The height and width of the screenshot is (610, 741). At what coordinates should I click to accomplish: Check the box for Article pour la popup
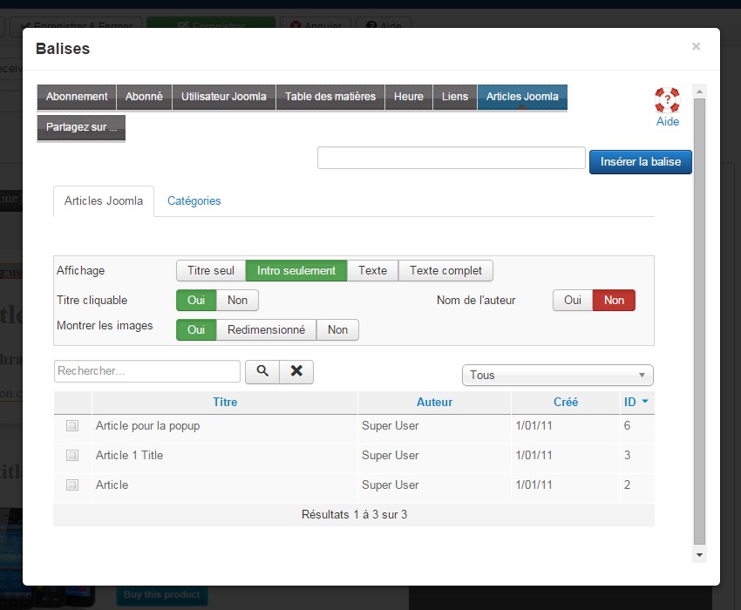coord(71,426)
